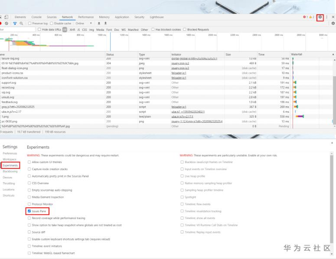Open the Lighthouse tab
Screen dimensions: 336x259
pos(157,17)
